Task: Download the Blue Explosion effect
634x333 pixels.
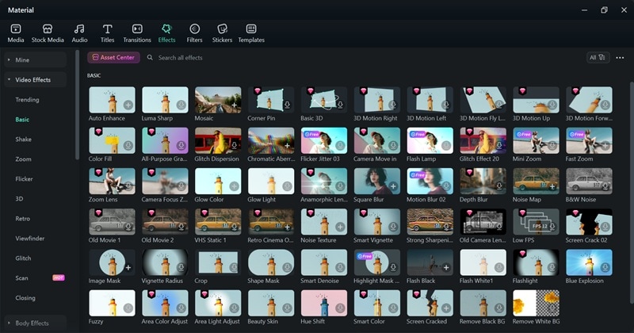Action: click(605, 267)
